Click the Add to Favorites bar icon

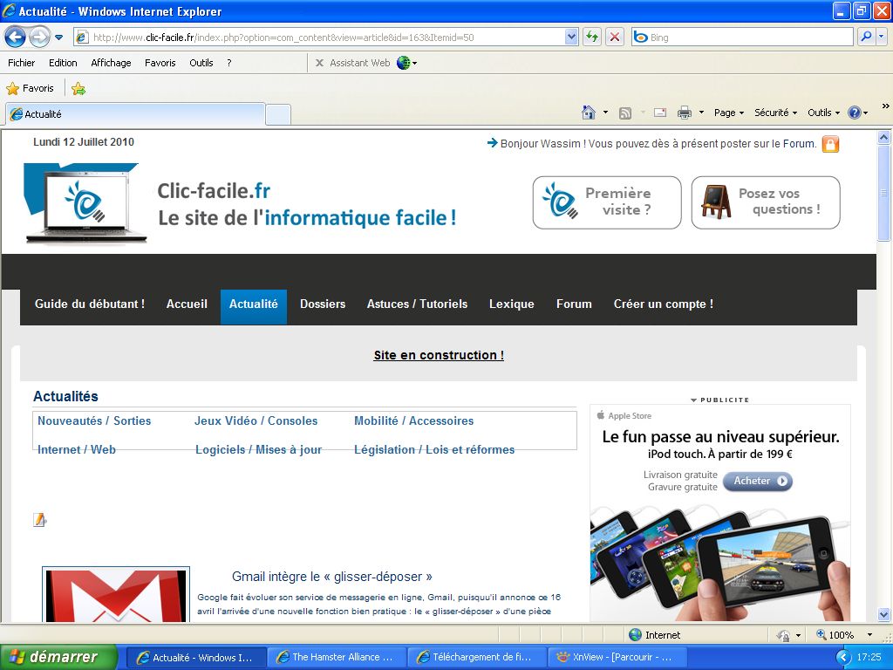pos(78,88)
